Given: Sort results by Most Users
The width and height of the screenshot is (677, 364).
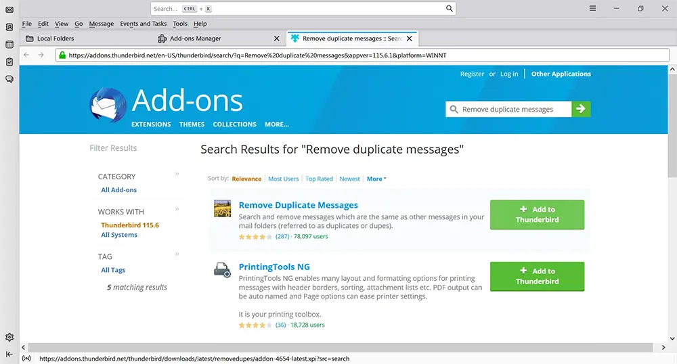Looking at the screenshot, I should pos(283,179).
